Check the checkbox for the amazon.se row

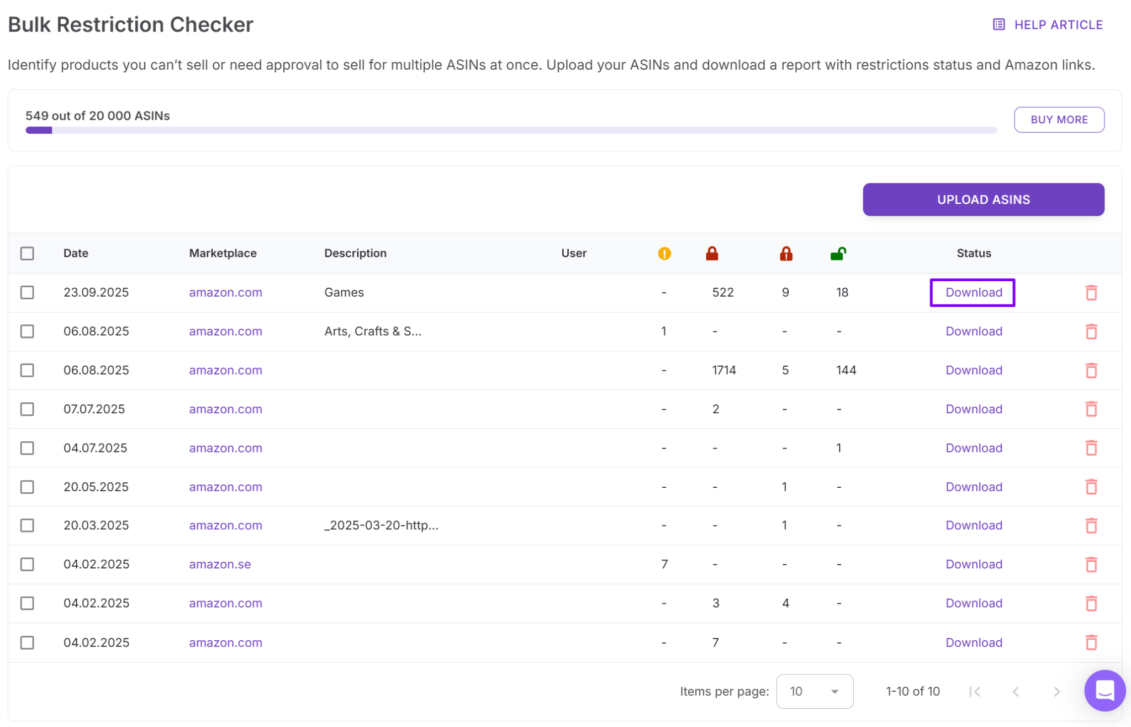[28, 564]
